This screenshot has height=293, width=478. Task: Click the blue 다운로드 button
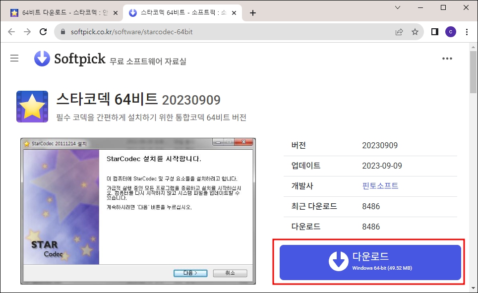[x=370, y=262]
